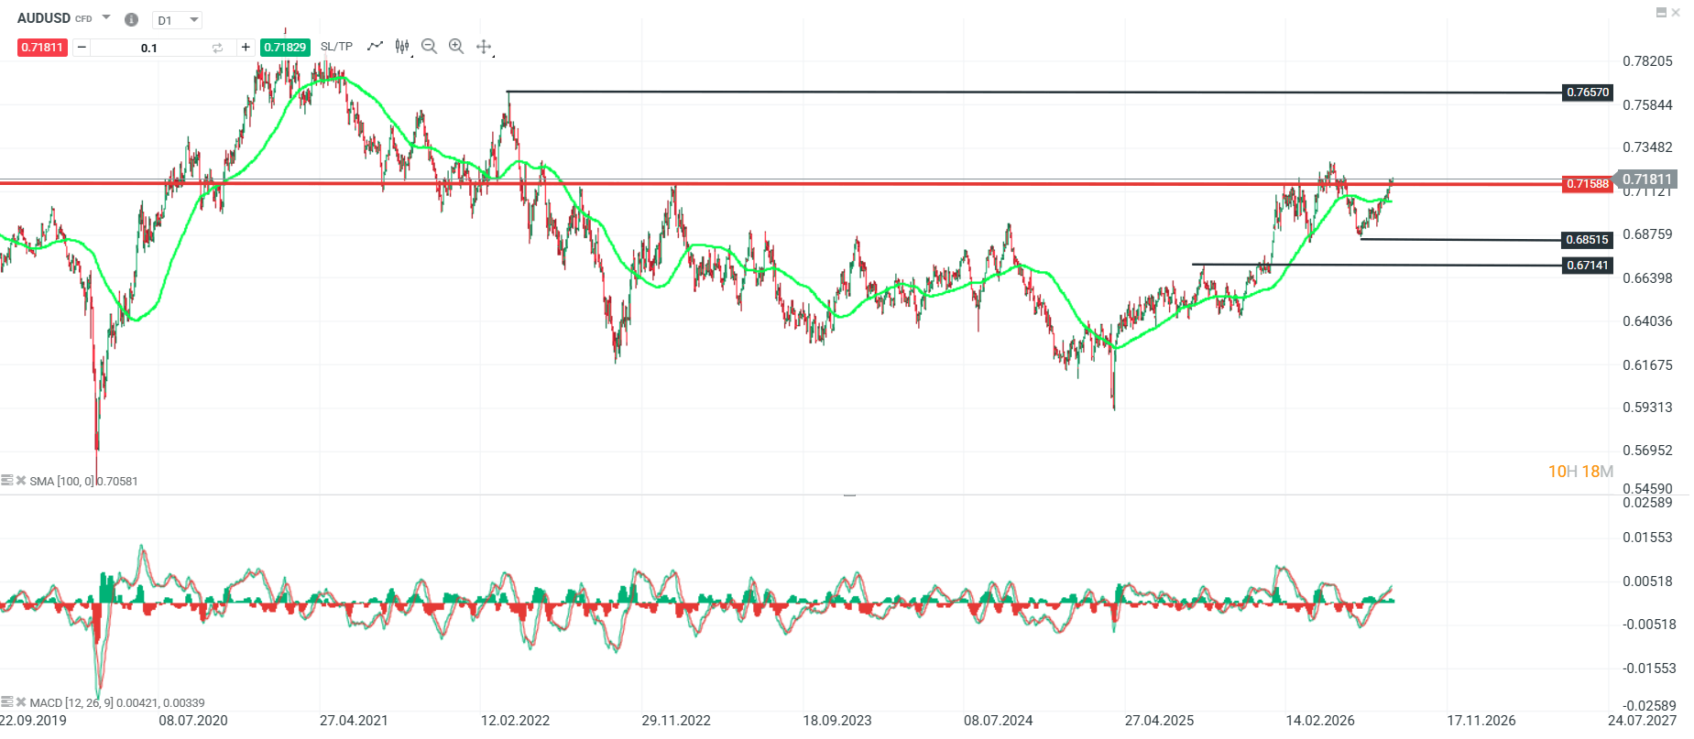Click the 08.07.2024 date axis label

click(998, 721)
